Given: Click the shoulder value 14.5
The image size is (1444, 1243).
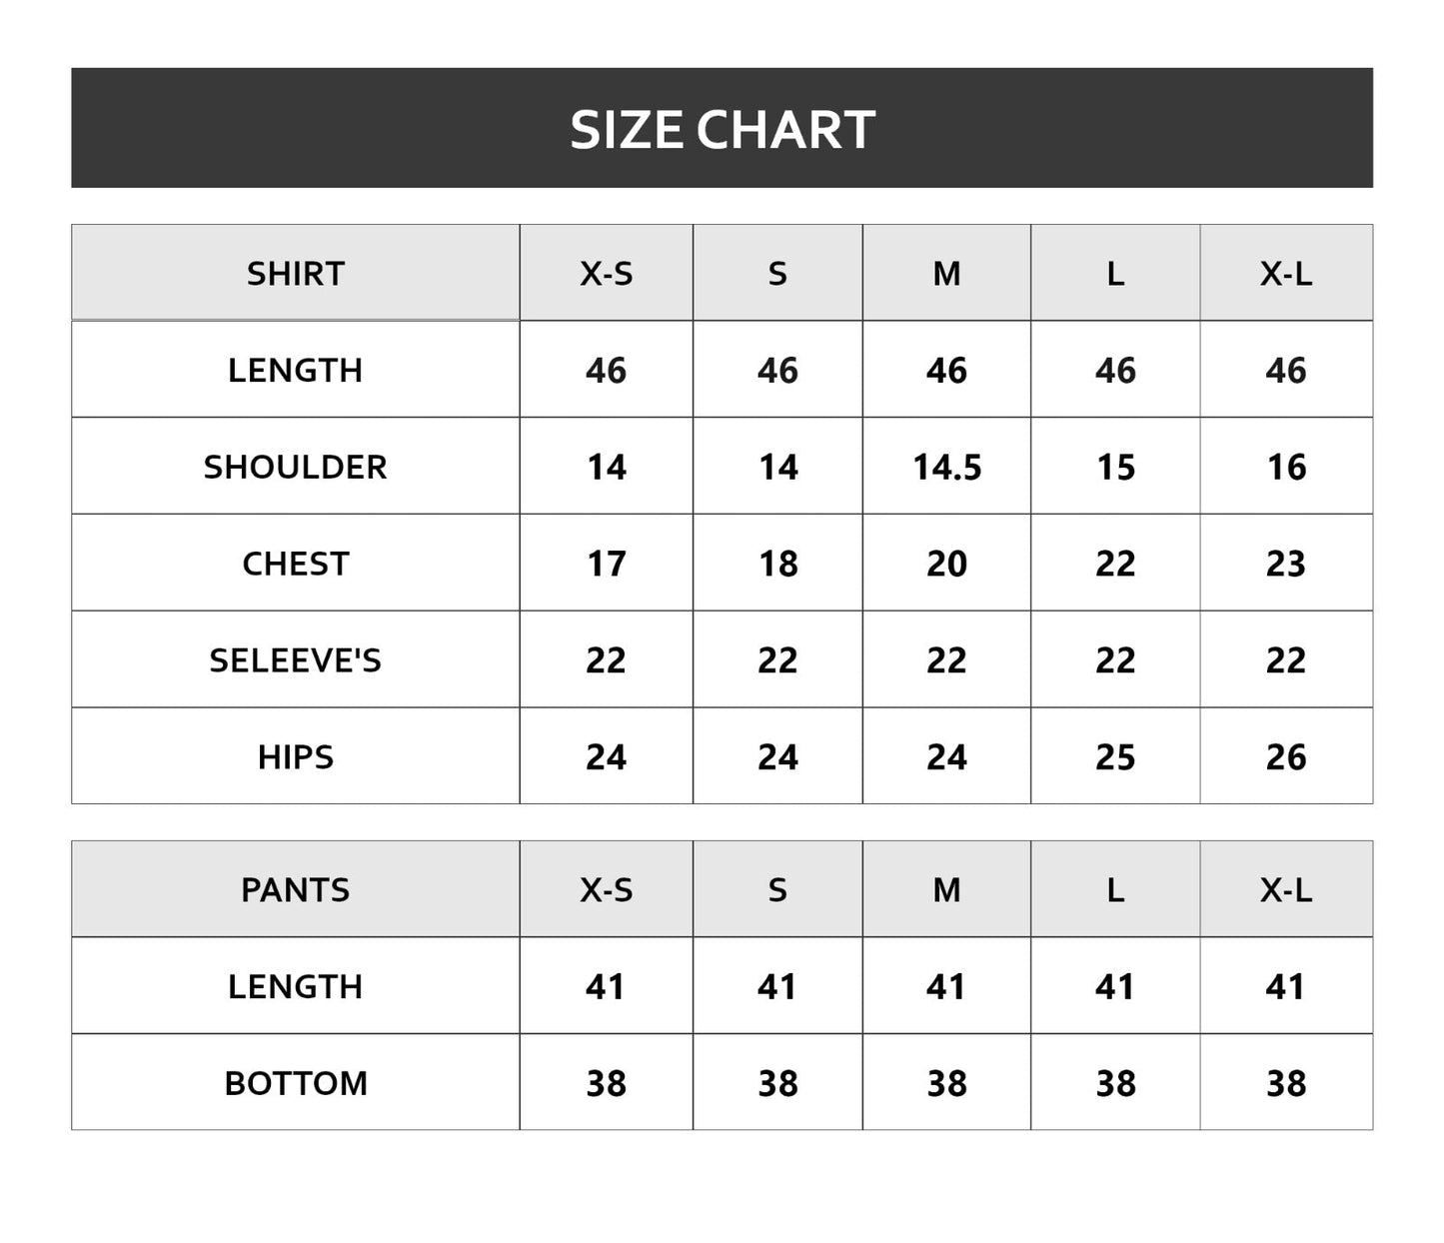Looking at the screenshot, I should tap(946, 468).
